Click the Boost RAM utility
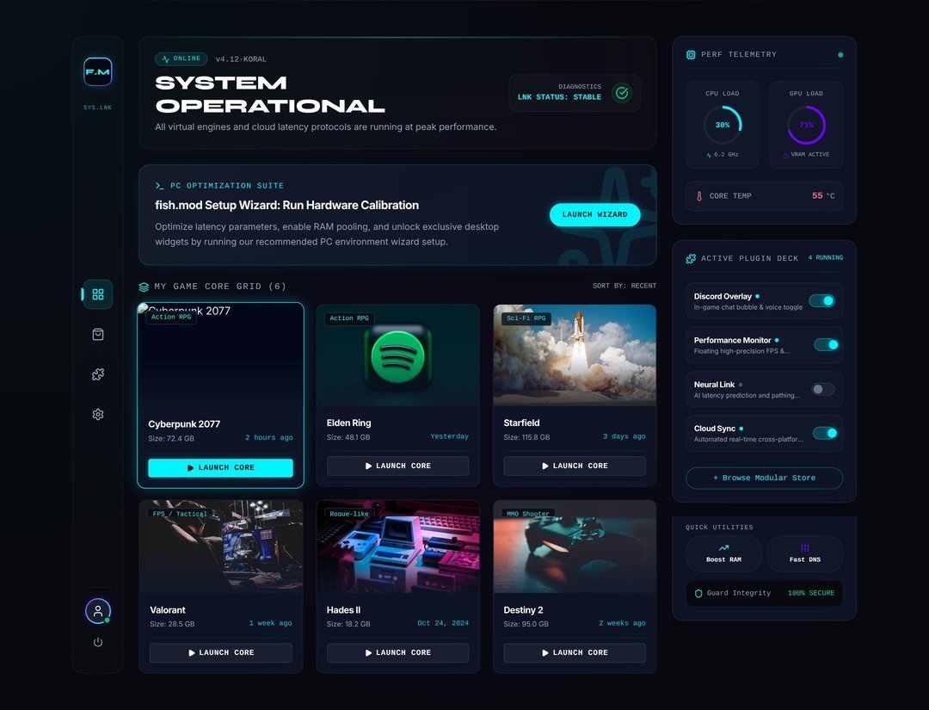Viewport: 929px width, 710px height. [x=723, y=553]
